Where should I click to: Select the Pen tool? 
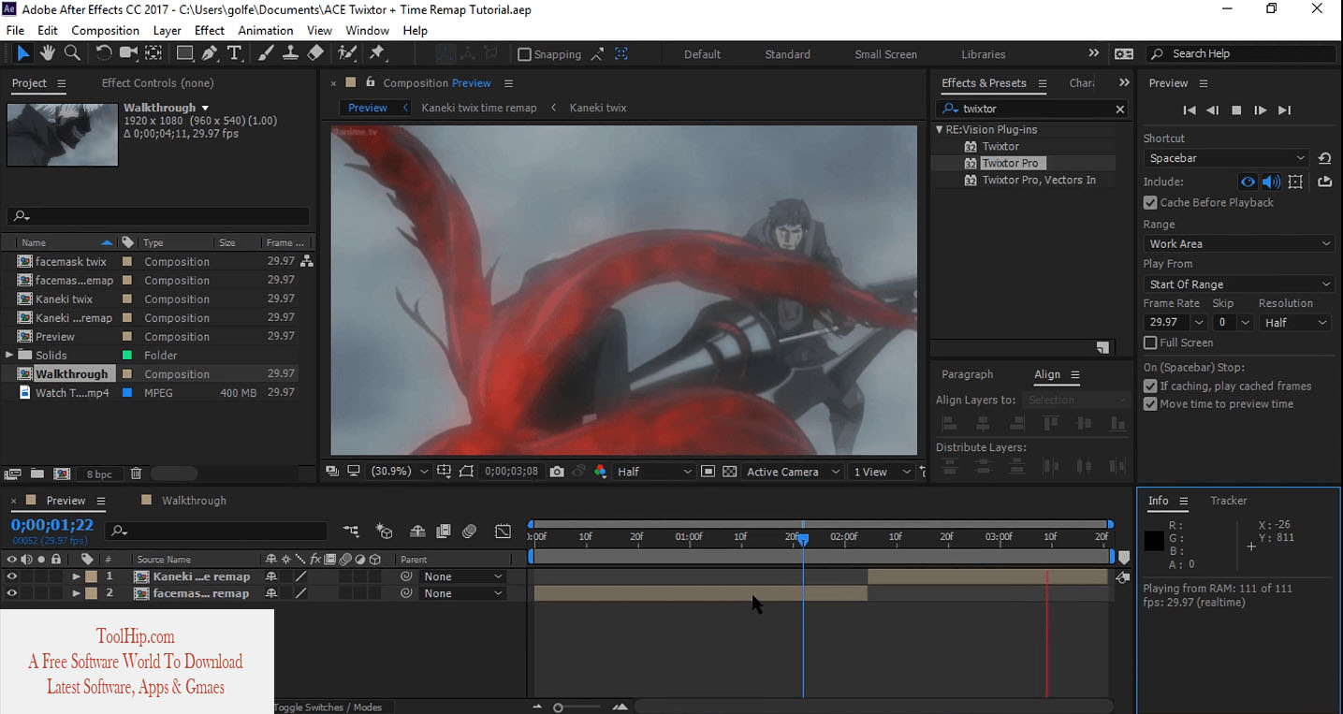211,53
